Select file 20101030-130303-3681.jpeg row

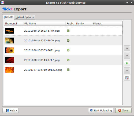(x=63, y=50)
